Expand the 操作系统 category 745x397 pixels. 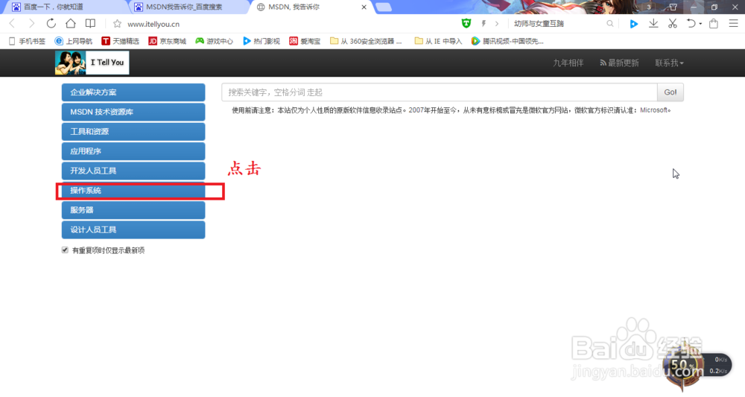coord(133,191)
